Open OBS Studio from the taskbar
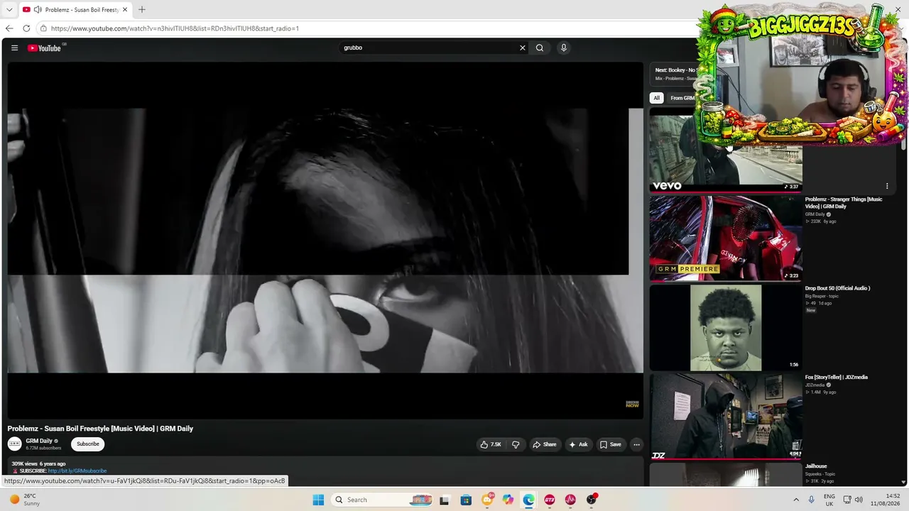Viewport: 909px width, 511px height. tap(592, 500)
